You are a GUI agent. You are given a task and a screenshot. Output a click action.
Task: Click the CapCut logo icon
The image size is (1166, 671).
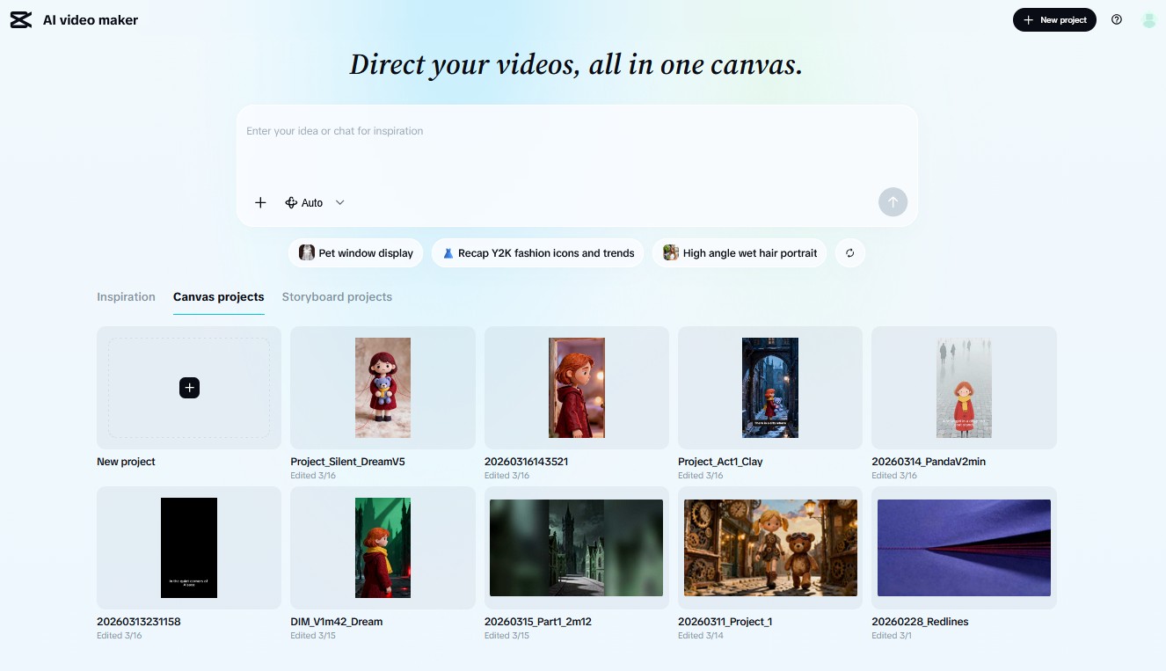click(x=21, y=20)
